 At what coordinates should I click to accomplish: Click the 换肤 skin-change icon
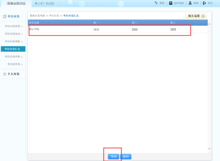click(x=156, y=3)
